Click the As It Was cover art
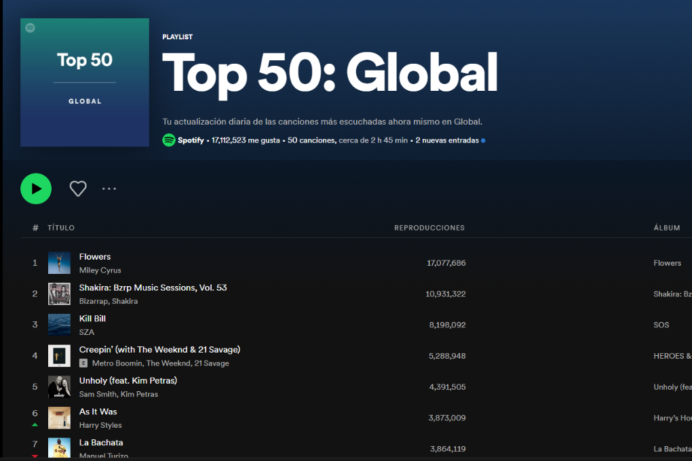Viewport: 692px width, 461px height. pos(59,418)
